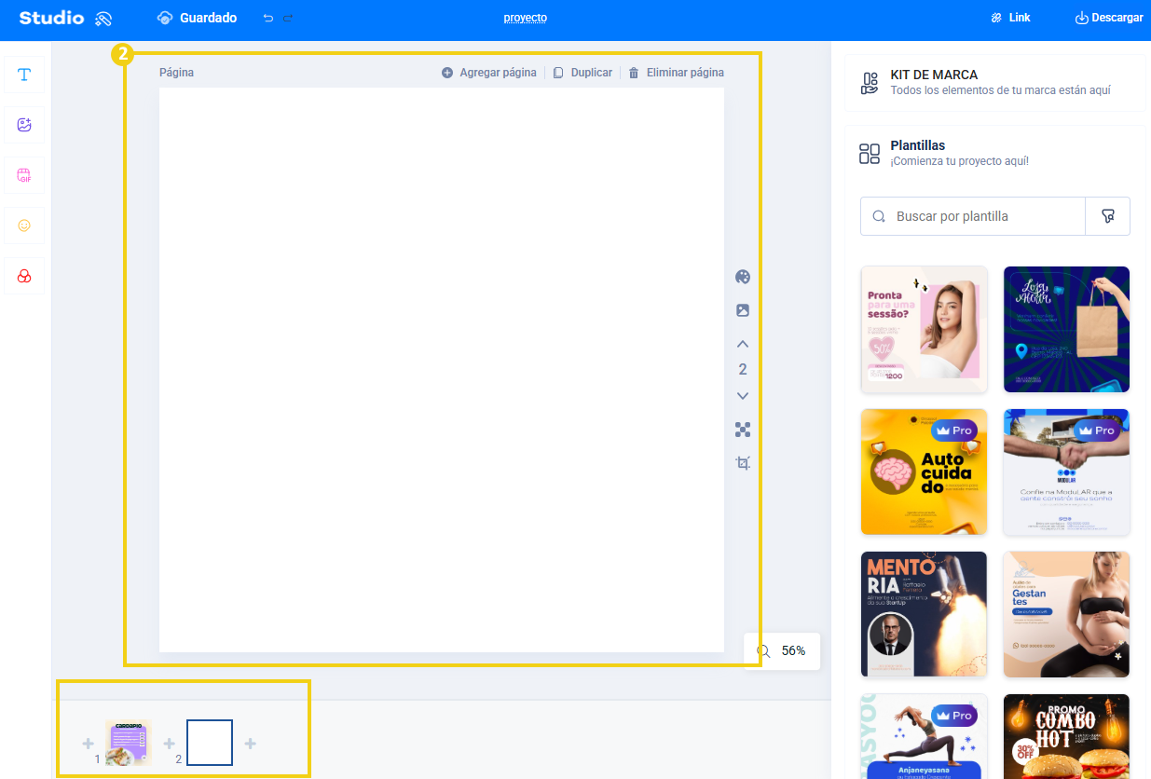This screenshot has height=779, width=1151.
Task: Move page down with chevron arrow
Action: click(743, 396)
